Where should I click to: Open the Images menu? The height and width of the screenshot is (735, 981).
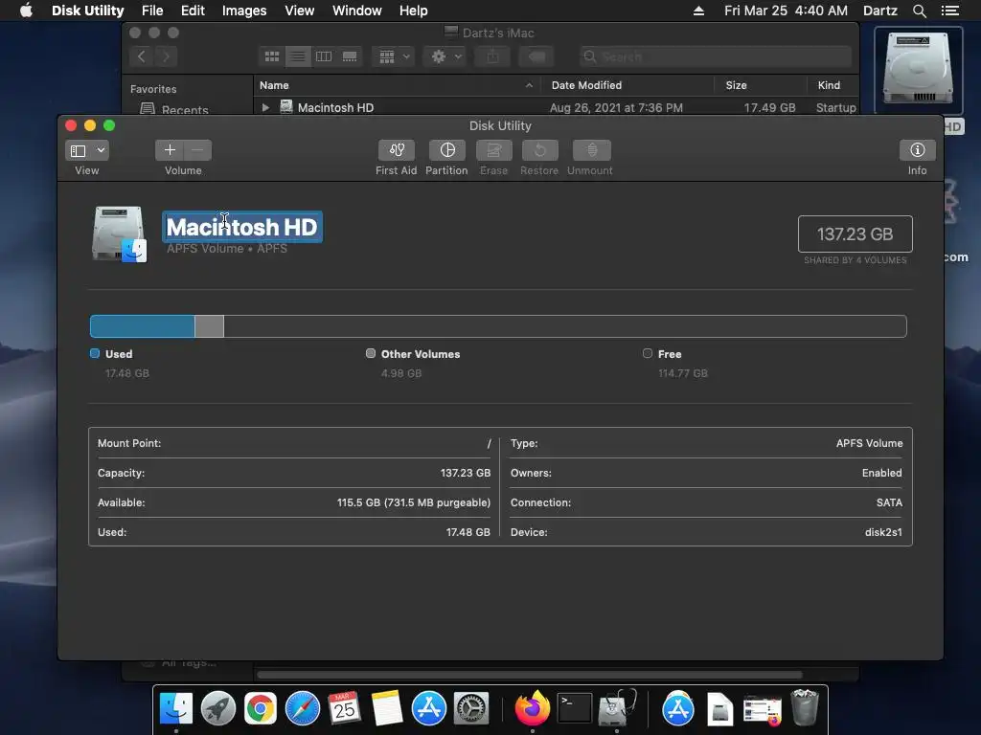[244, 11]
